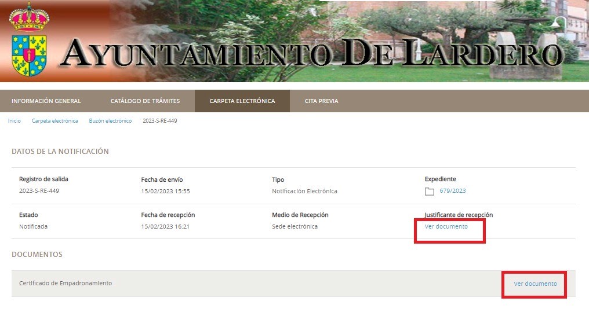The width and height of the screenshot is (589, 331).
Task: Open the Información General tab
Action: 46,101
